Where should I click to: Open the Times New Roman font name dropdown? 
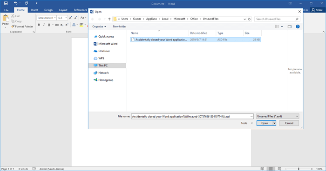pyautogui.click(x=55, y=18)
